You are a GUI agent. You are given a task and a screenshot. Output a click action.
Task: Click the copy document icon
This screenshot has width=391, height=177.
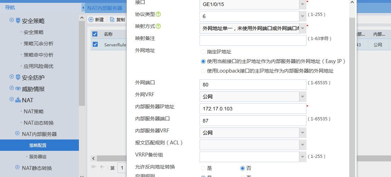click(112, 19)
